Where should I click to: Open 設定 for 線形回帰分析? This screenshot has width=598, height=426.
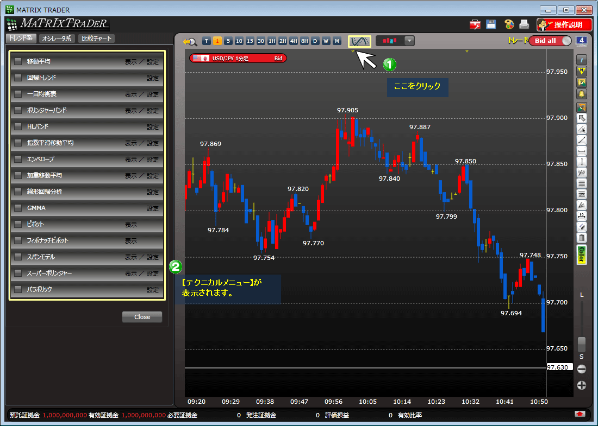click(x=153, y=192)
